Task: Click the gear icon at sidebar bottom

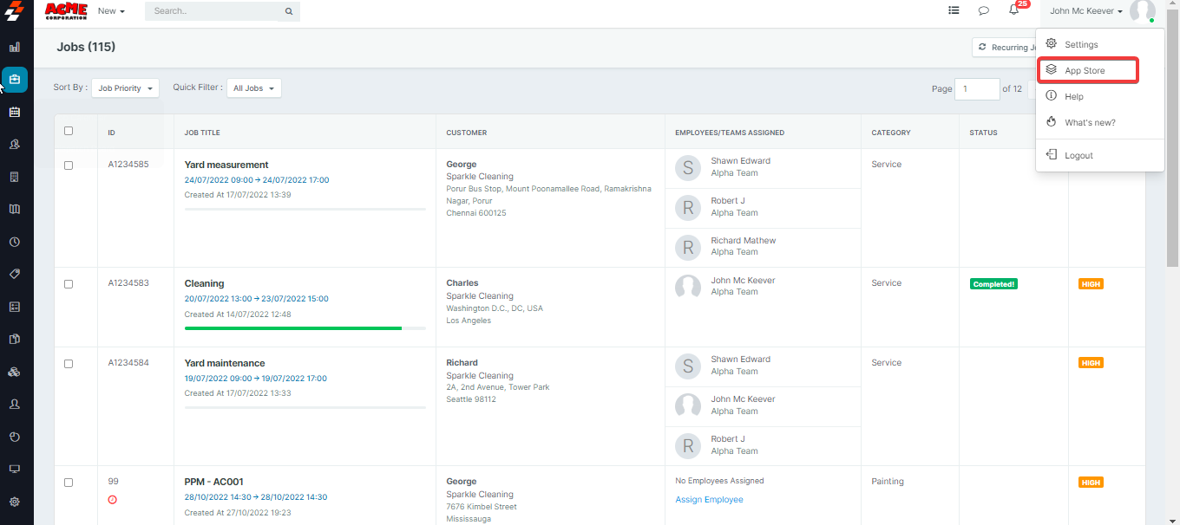Action: click(x=15, y=502)
